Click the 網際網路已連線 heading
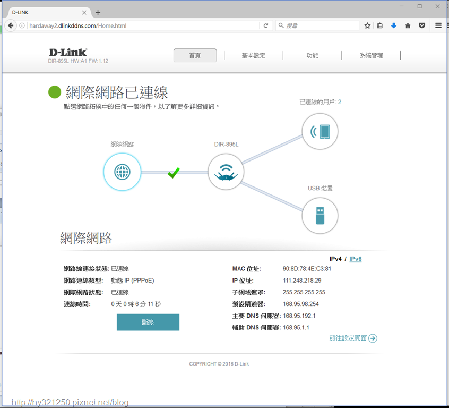The image size is (449, 408). click(x=117, y=92)
